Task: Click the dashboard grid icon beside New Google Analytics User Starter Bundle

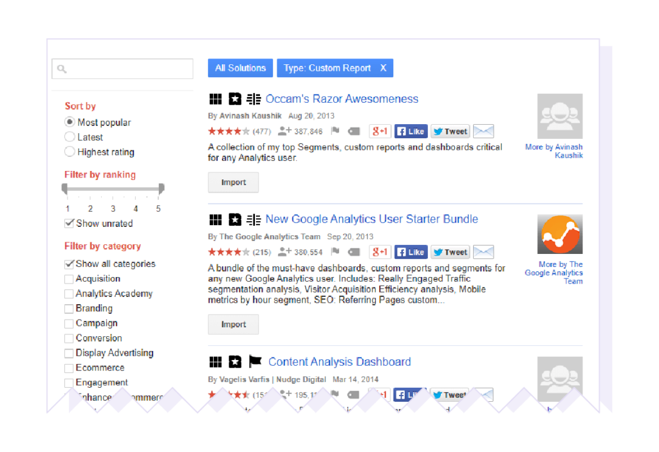Action: [215, 219]
